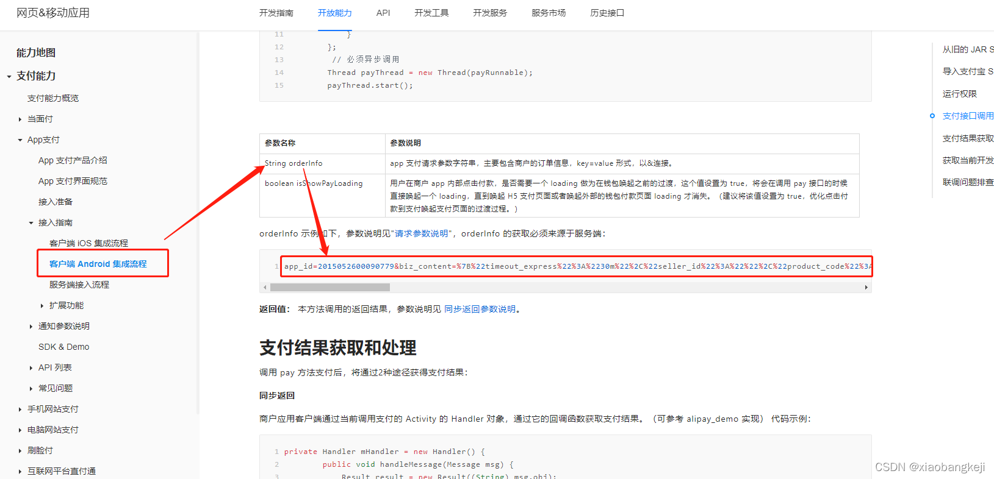The width and height of the screenshot is (994, 479).
Task: Expand the 手机网站支付 arrow
Action: click(x=20, y=410)
